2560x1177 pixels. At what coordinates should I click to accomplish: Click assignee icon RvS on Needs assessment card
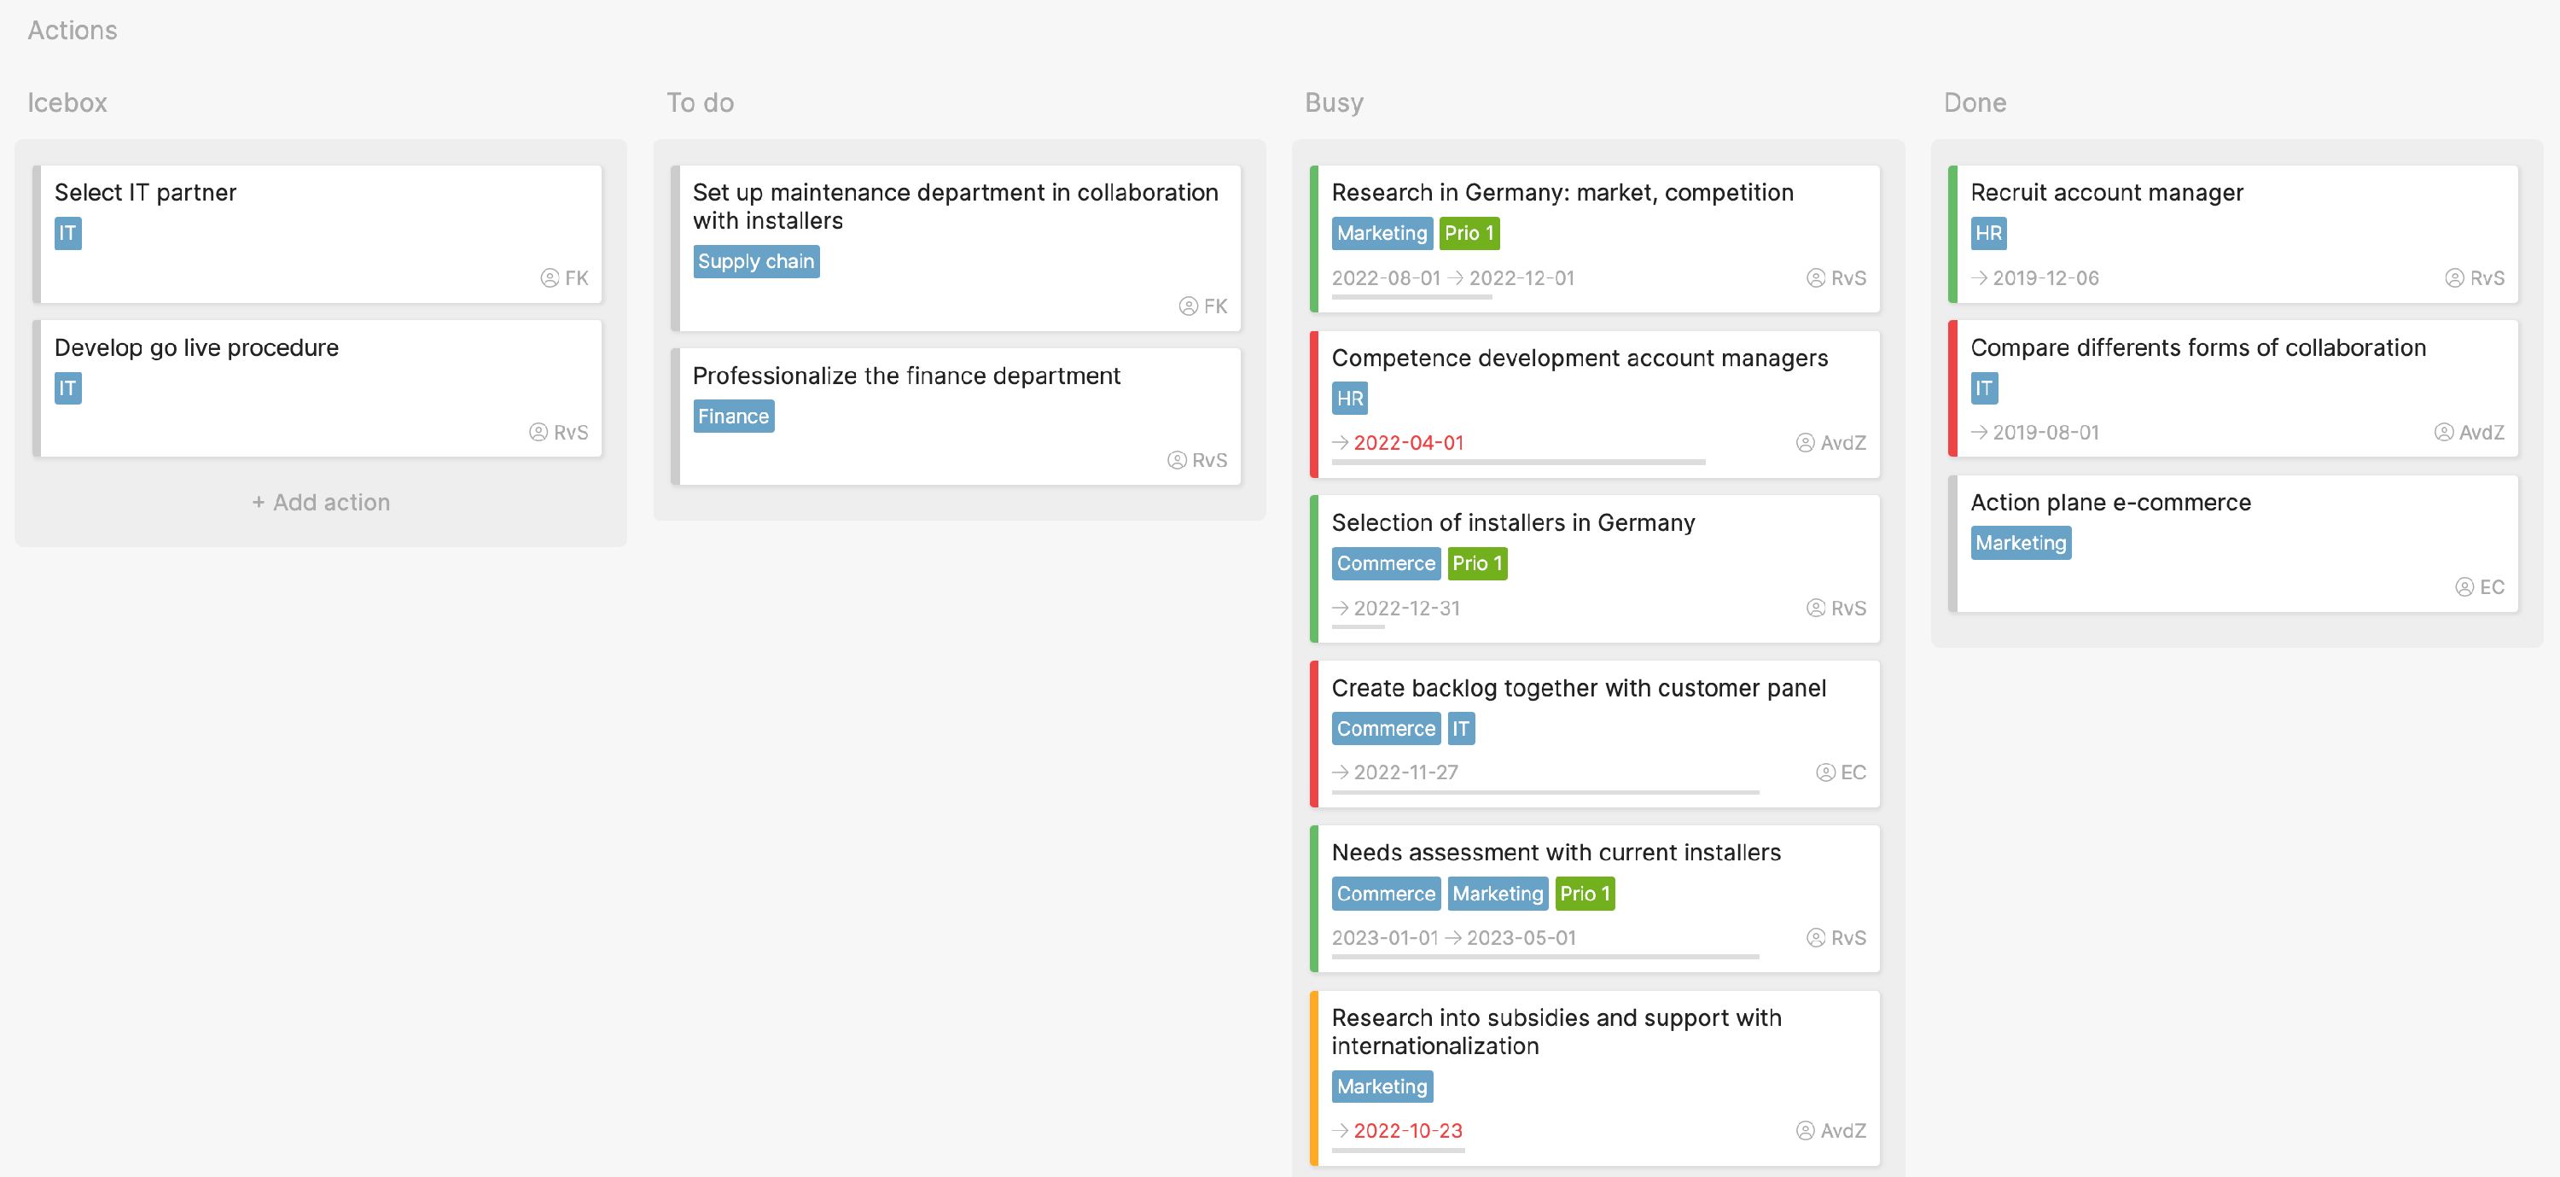point(1816,938)
